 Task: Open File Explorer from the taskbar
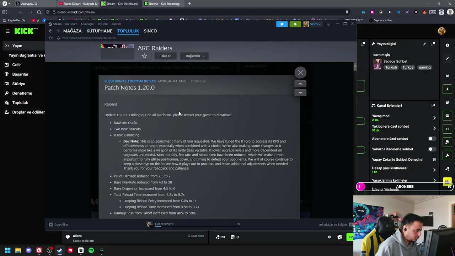pos(18,251)
